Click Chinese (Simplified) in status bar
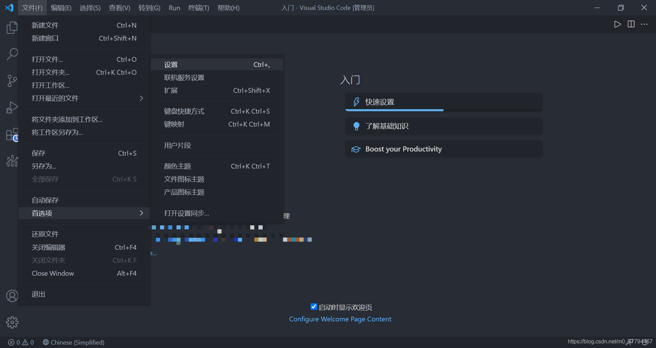Viewport: 656px width, 348px height. (x=78, y=342)
